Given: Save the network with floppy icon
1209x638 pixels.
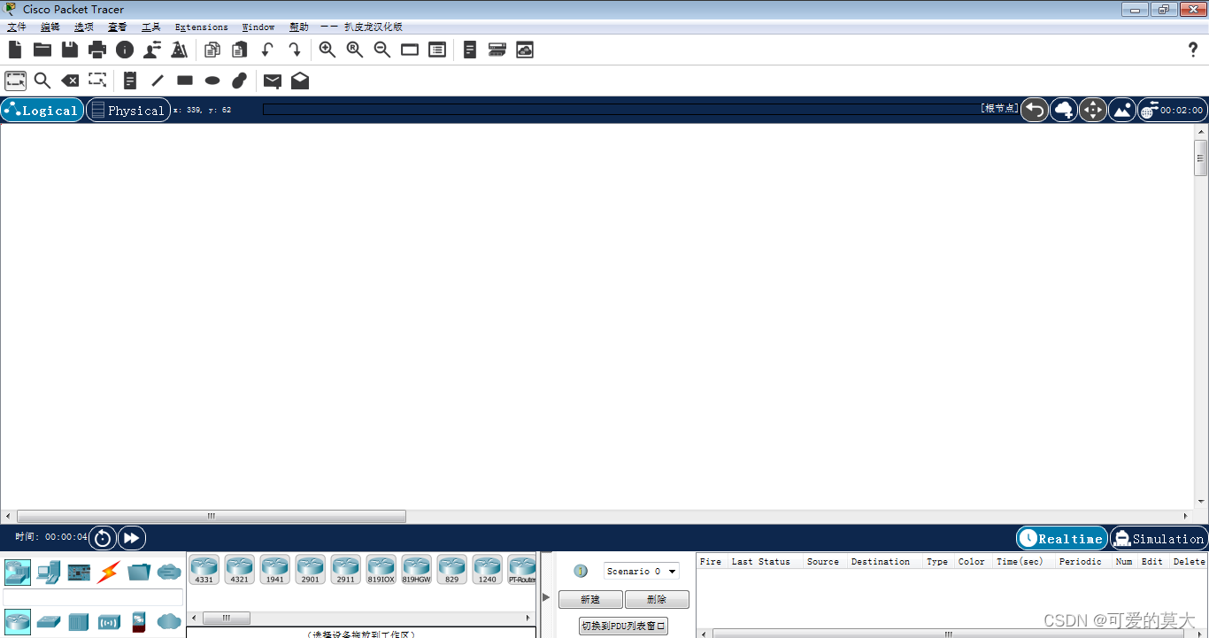Looking at the screenshot, I should click(70, 50).
